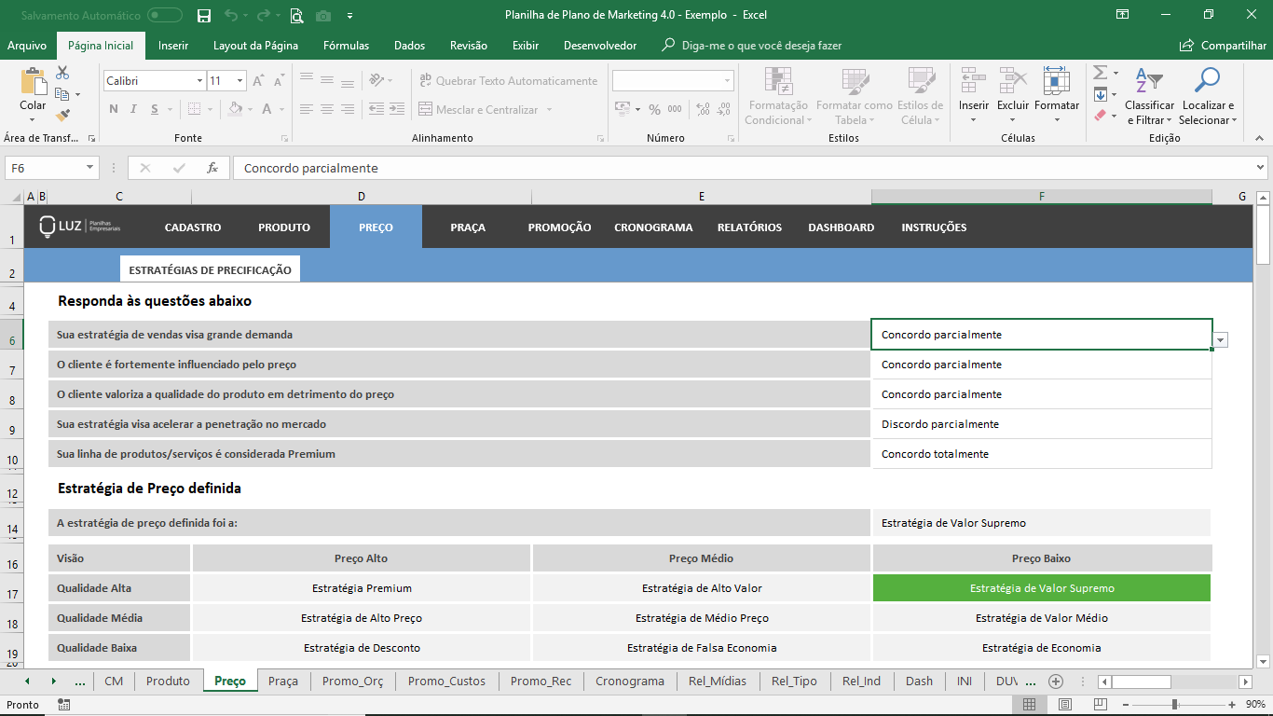Toggle Salvamento Automático switch
Screen dimensions: 1273x716
click(165, 15)
